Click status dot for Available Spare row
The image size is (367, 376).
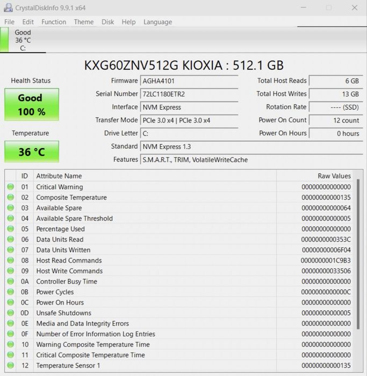[11, 208]
